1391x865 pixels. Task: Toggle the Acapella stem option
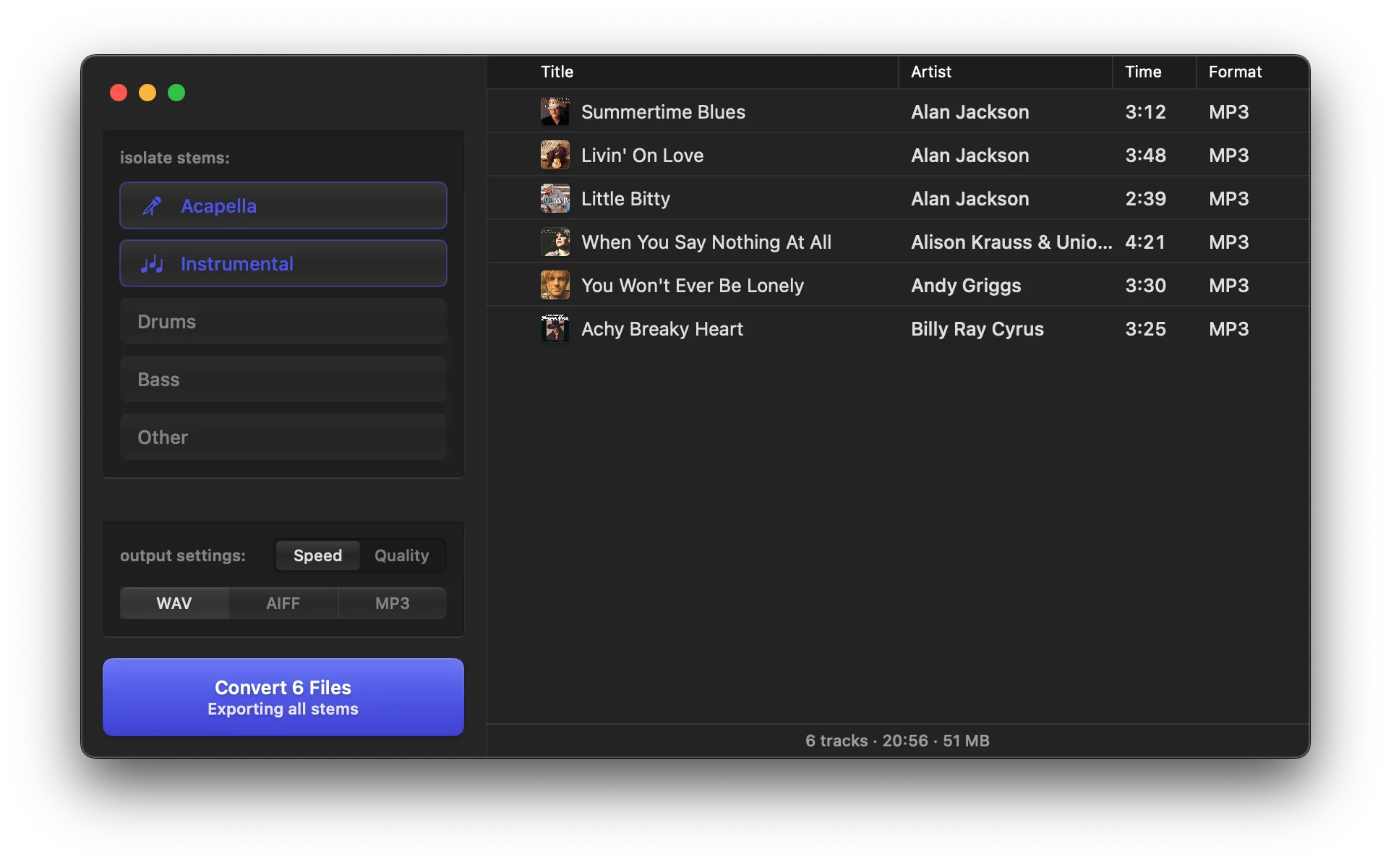pyautogui.click(x=283, y=205)
